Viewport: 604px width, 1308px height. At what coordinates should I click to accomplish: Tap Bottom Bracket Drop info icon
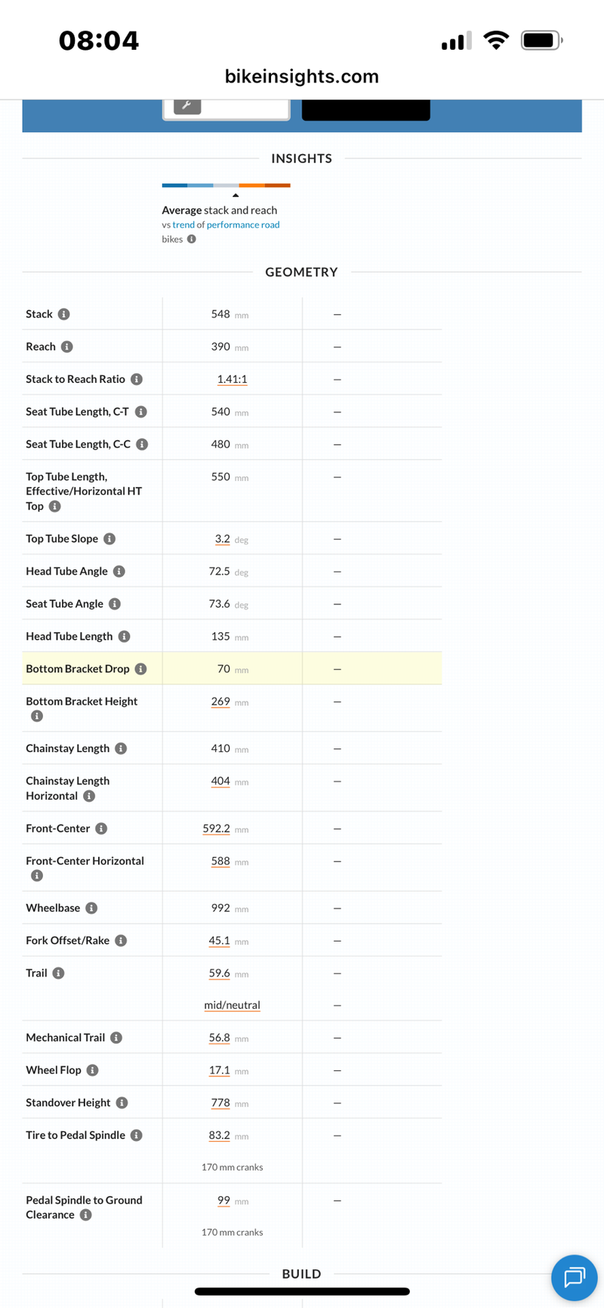140,669
